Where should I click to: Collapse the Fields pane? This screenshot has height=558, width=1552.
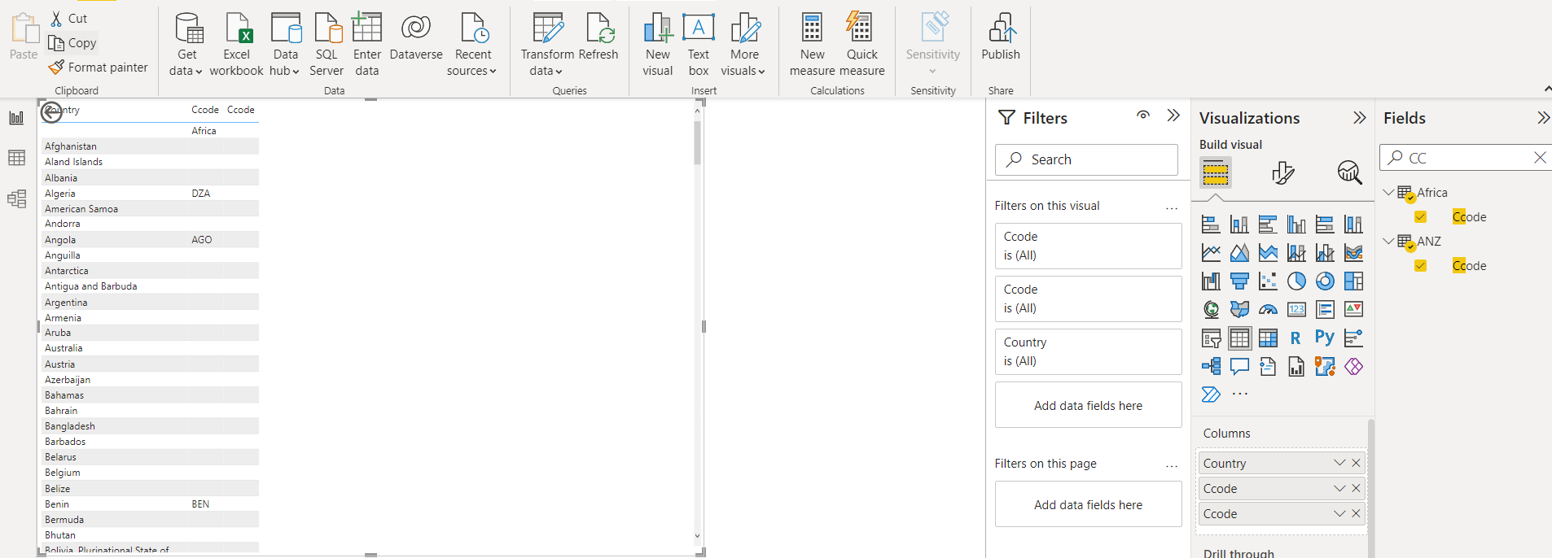pyautogui.click(x=1542, y=118)
